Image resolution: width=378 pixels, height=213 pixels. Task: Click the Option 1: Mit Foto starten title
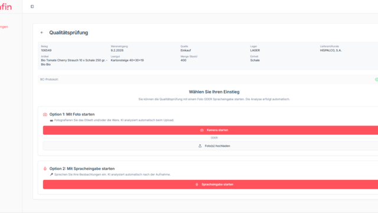[72, 114]
